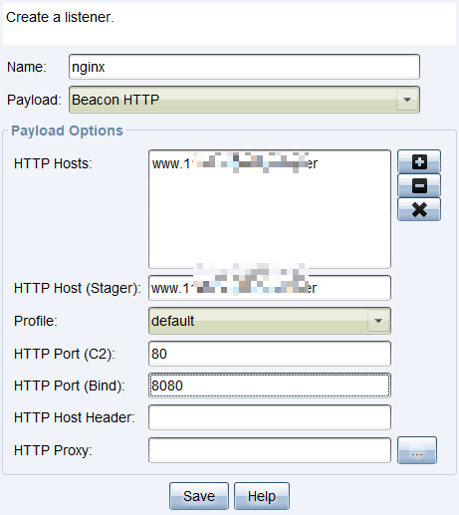This screenshot has width=459, height=515.
Task: Clear all HTTP hosts with X icon
Action: pyautogui.click(x=419, y=209)
